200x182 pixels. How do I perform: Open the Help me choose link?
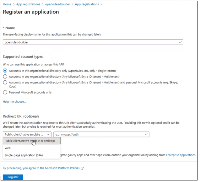coord(14,102)
